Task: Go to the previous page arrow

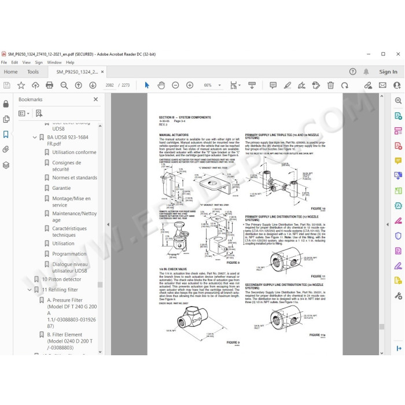Action: [x=79, y=85]
